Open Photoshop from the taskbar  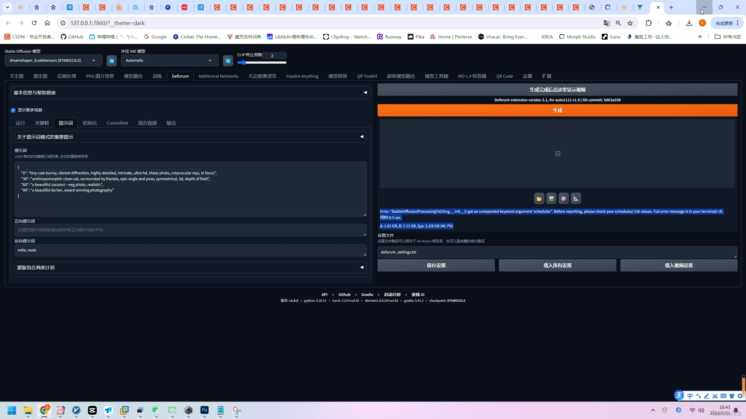click(x=205, y=410)
